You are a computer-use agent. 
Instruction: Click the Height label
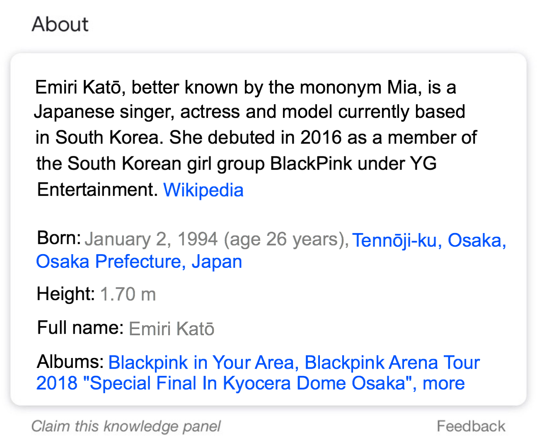point(66,294)
